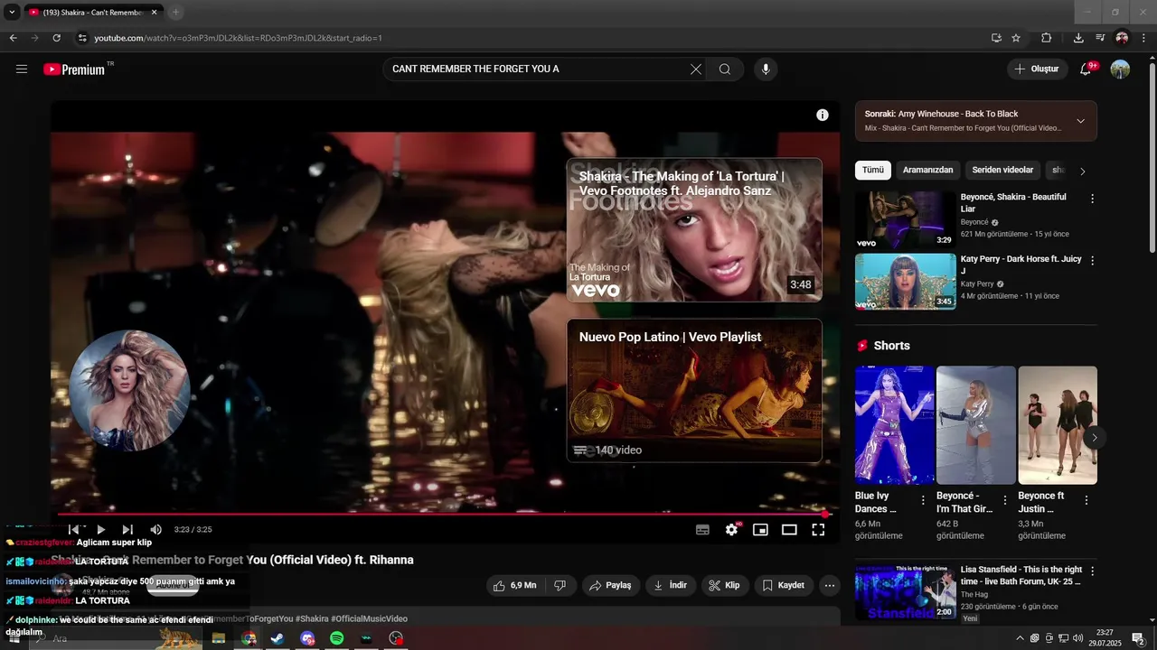Clear the search box with the X

coord(696,70)
